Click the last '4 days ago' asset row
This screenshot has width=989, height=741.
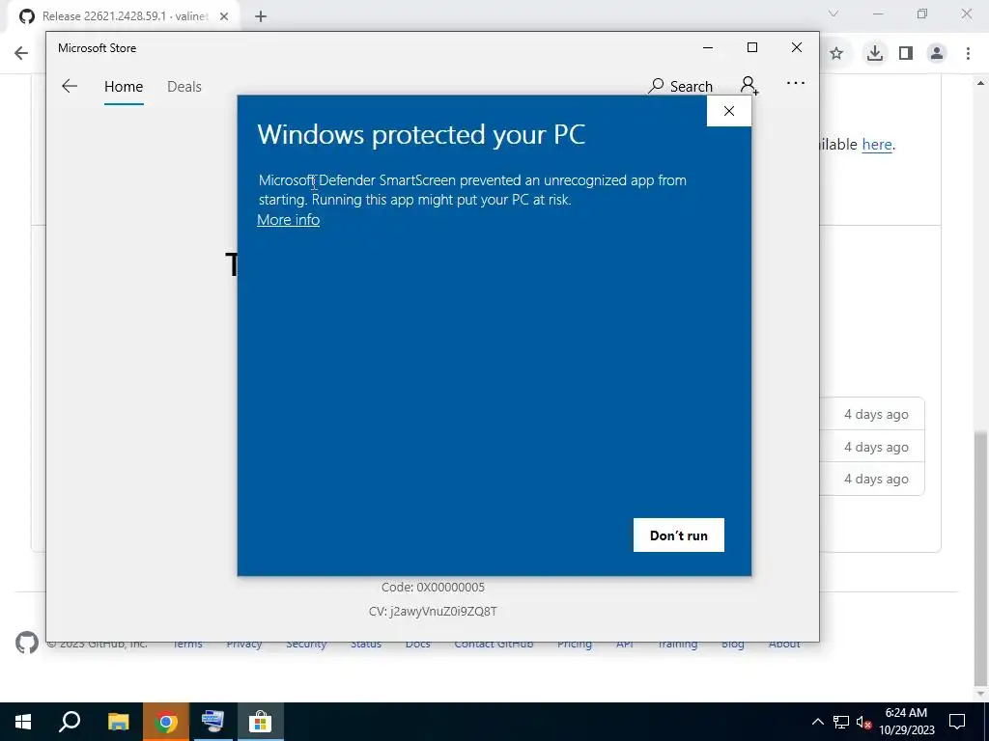876,479
